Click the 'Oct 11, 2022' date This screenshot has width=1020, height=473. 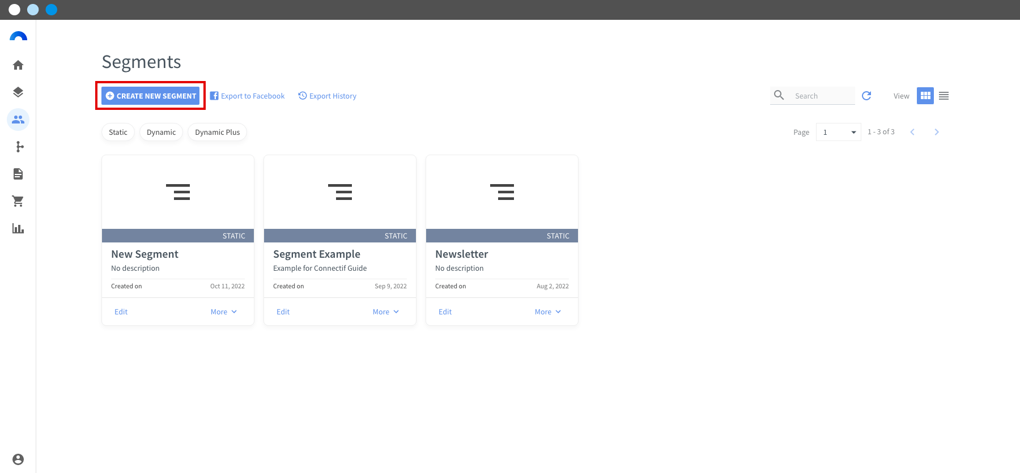coord(227,286)
